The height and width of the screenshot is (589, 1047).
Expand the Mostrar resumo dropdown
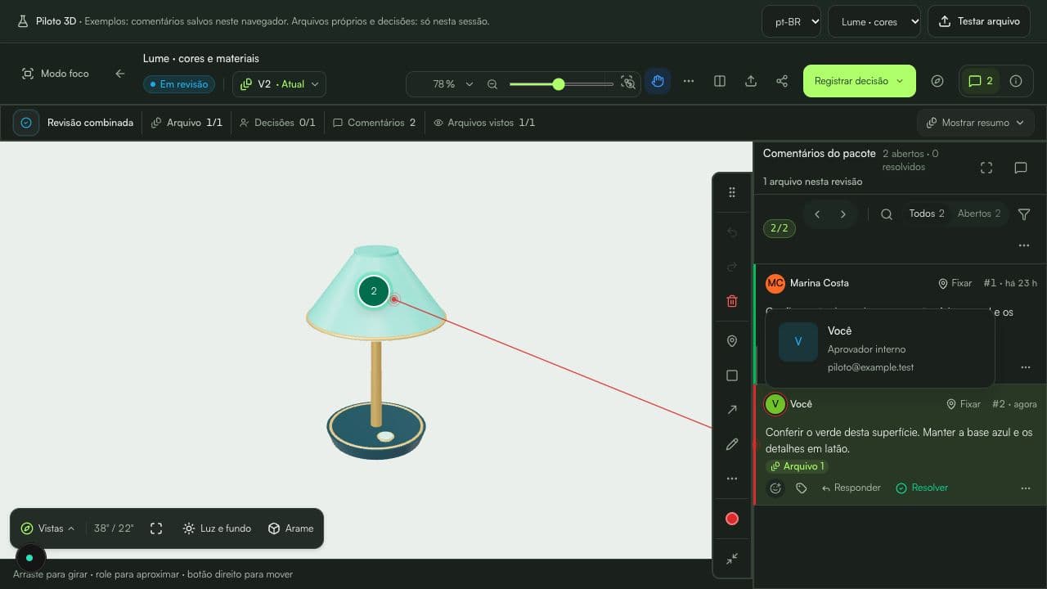[x=975, y=123]
